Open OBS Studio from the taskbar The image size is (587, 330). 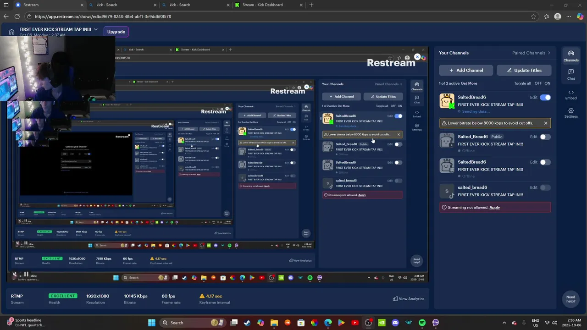pyautogui.click(x=368, y=323)
